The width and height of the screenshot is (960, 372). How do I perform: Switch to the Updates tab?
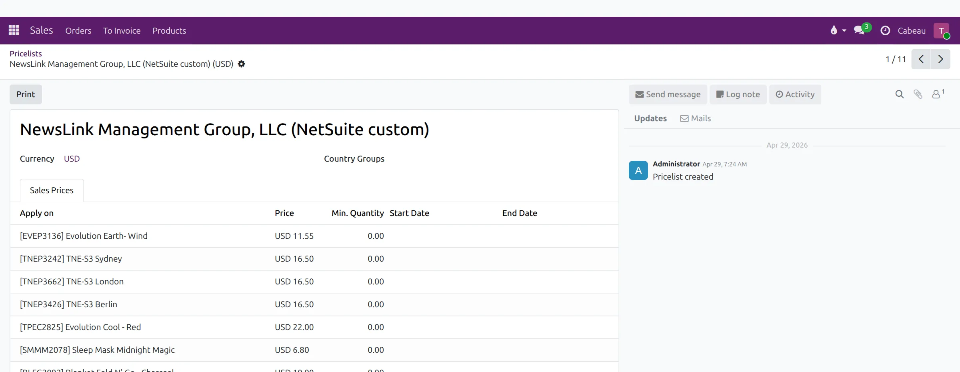(650, 118)
